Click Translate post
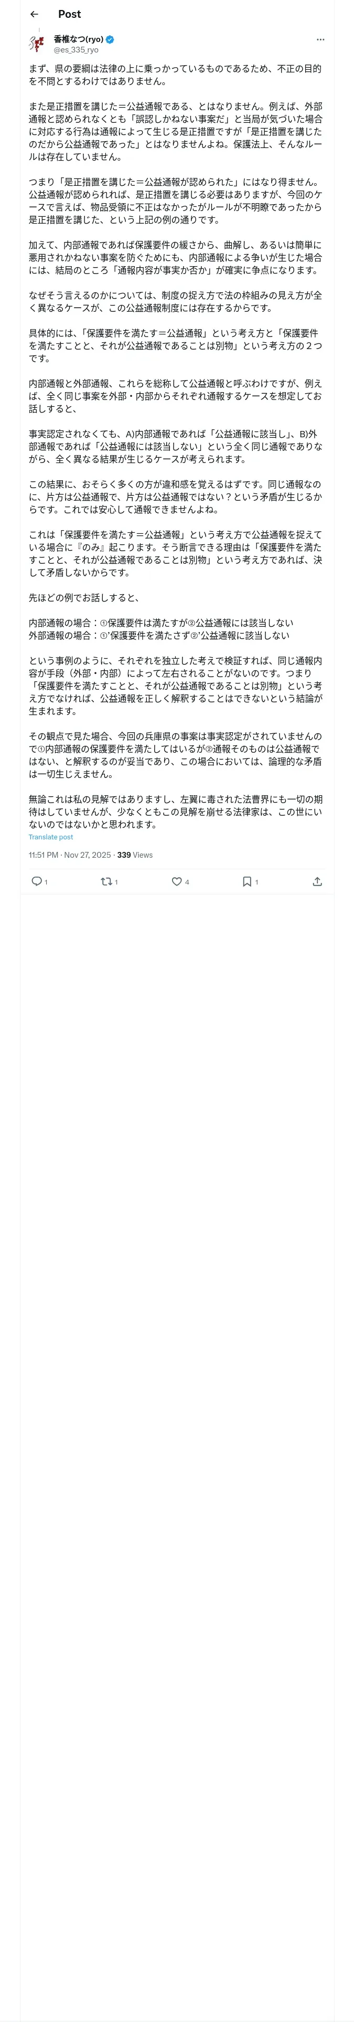Image resolution: width=354 pixels, height=2022 pixels. pyautogui.click(x=51, y=838)
